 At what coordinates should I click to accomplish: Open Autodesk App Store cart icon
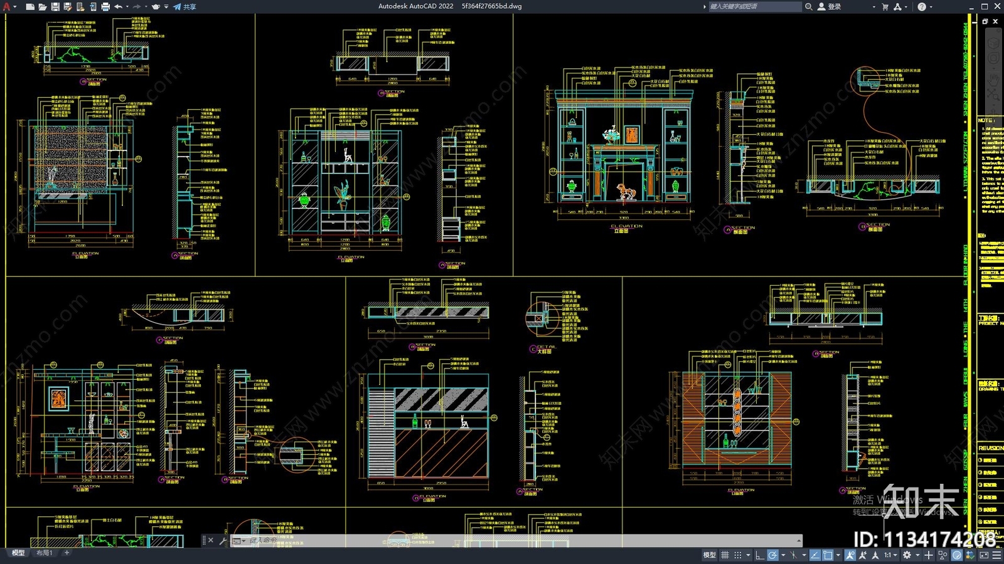pos(885,7)
